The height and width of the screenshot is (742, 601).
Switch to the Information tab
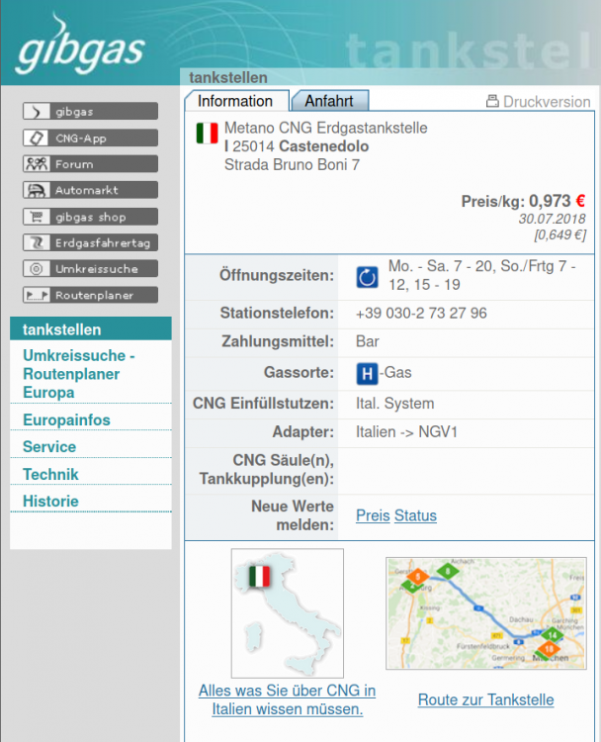[236, 101]
